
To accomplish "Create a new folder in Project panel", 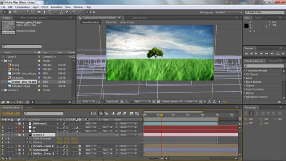I will coord(8,102).
